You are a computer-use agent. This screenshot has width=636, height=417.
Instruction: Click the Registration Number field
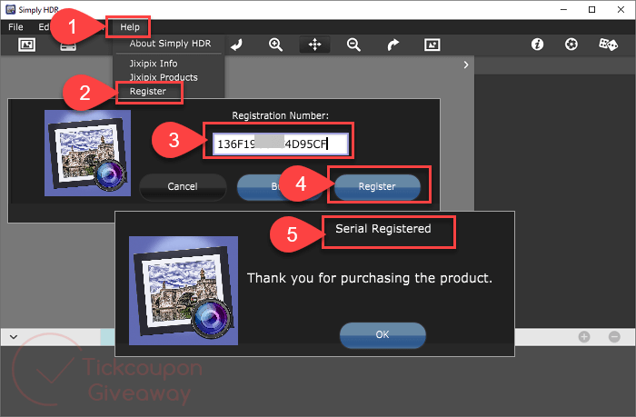point(280,144)
